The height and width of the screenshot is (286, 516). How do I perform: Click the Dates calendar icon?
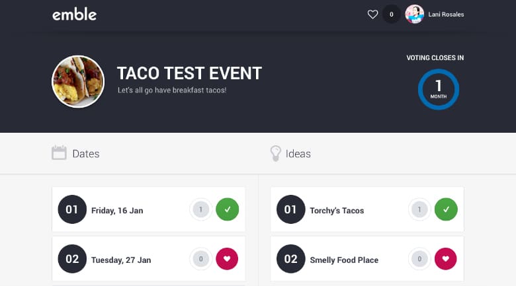(x=59, y=153)
